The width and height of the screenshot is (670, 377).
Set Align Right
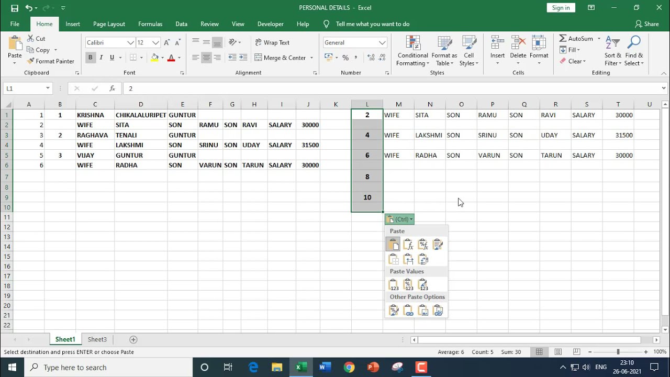(x=217, y=58)
